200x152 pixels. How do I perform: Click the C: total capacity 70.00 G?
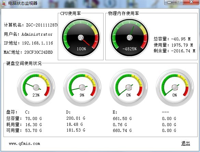click(34, 119)
